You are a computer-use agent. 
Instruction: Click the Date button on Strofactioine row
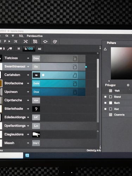(36, 83)
